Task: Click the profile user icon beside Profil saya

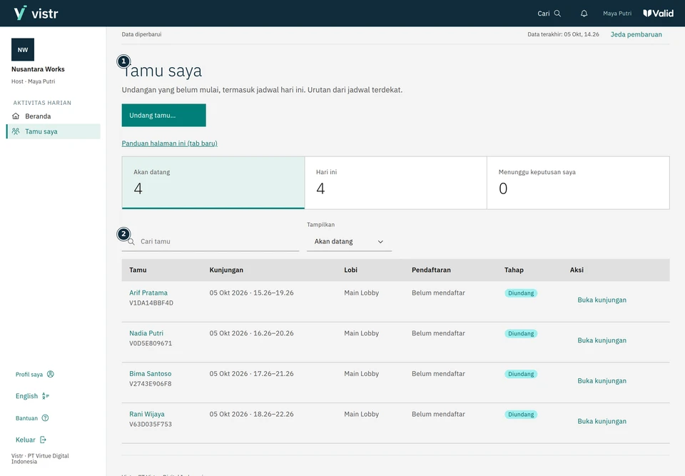Action: [51, 374]
